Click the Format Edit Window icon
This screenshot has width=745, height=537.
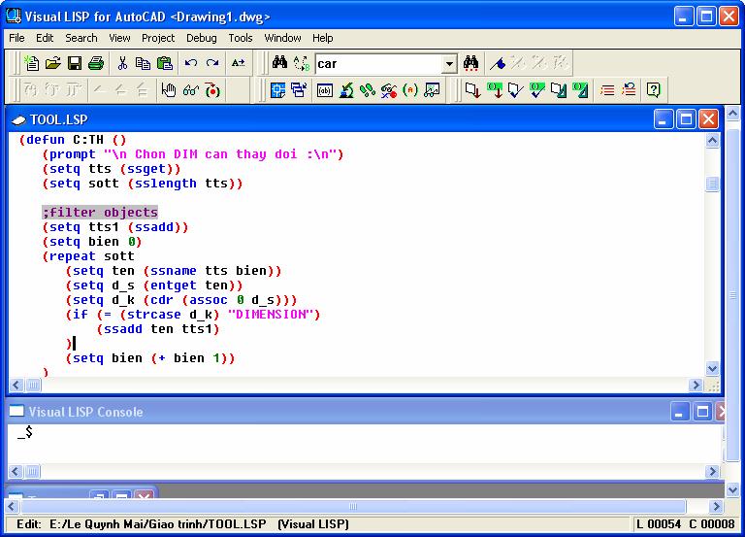(559, 90)
